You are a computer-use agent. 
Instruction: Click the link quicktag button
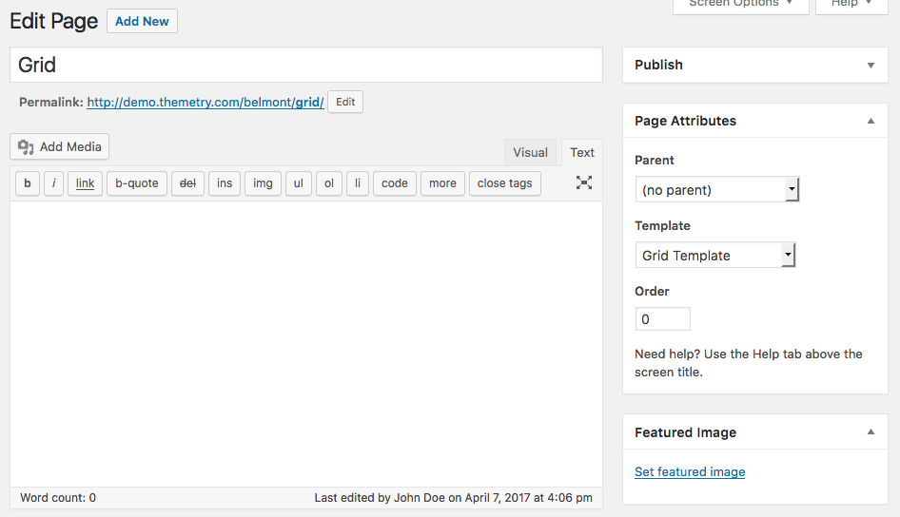click(85, 183)
